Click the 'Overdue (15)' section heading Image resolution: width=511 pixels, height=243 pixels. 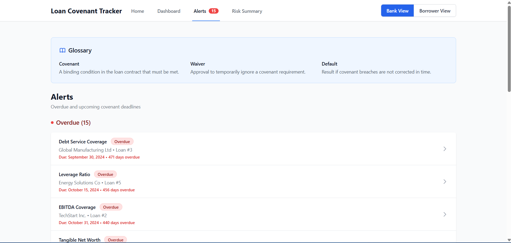pos(73,123)
